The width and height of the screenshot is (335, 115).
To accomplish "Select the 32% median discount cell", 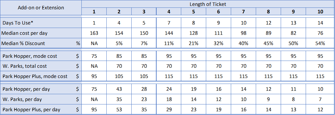I will (218, 43).
